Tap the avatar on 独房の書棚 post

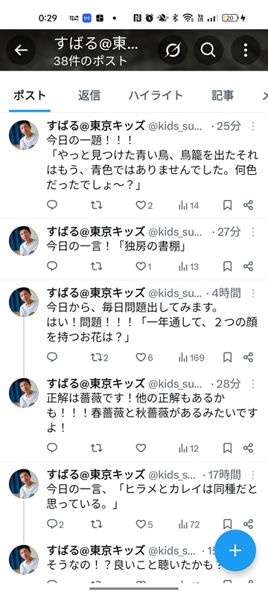point(24,241)
